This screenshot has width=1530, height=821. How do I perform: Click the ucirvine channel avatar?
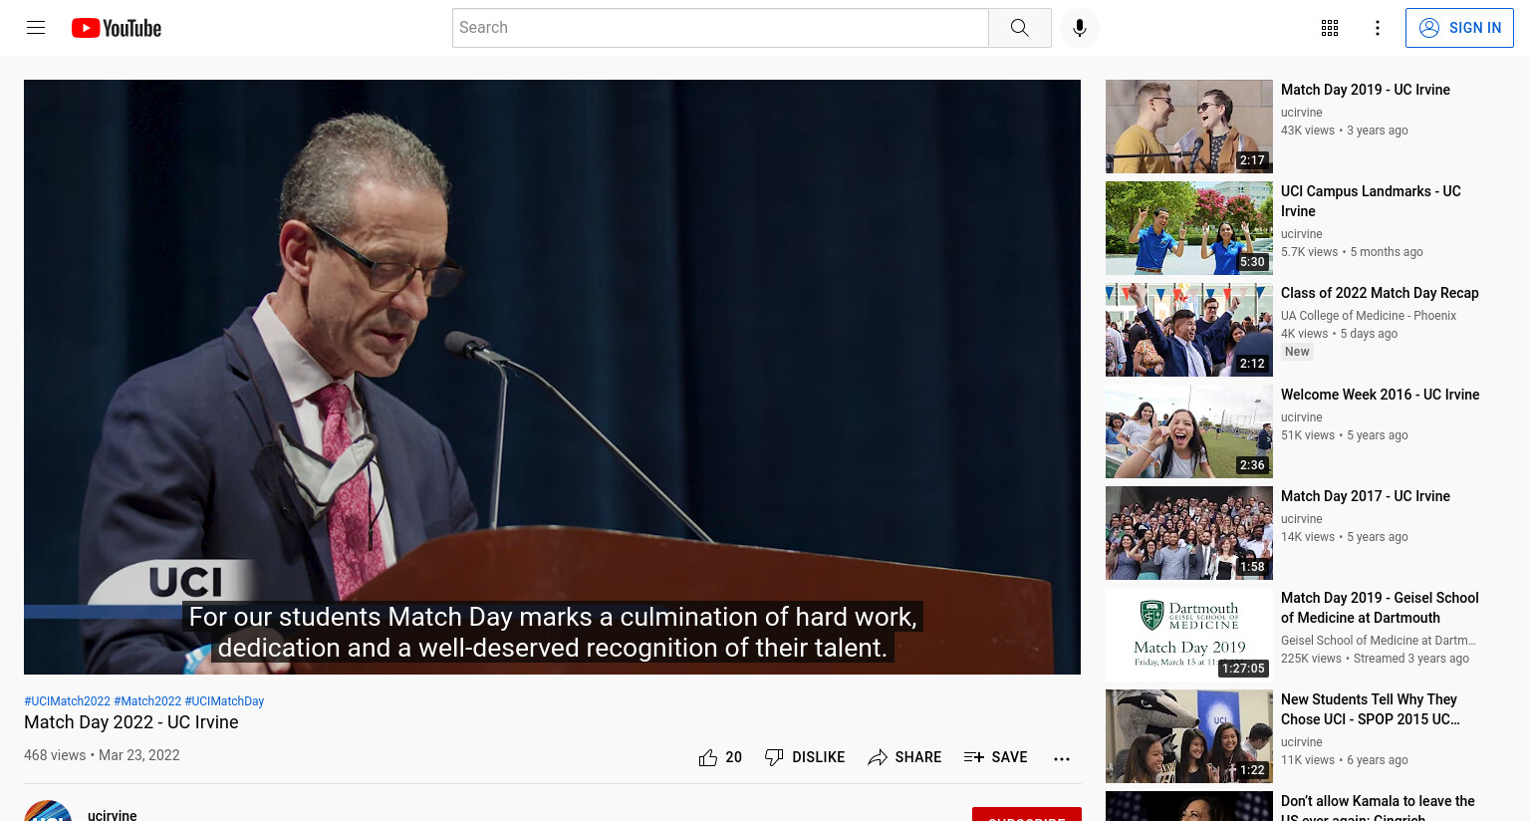[48, 811]
